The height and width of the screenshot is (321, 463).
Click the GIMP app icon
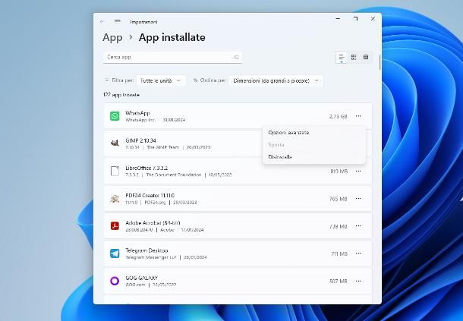coord(115,143)
